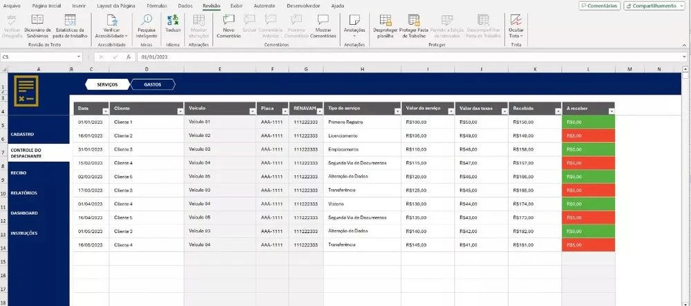The height and width of the screenshot is (306, 691).
Task: Click the Emplacamento service cell
Action: [x=362, y=149]
